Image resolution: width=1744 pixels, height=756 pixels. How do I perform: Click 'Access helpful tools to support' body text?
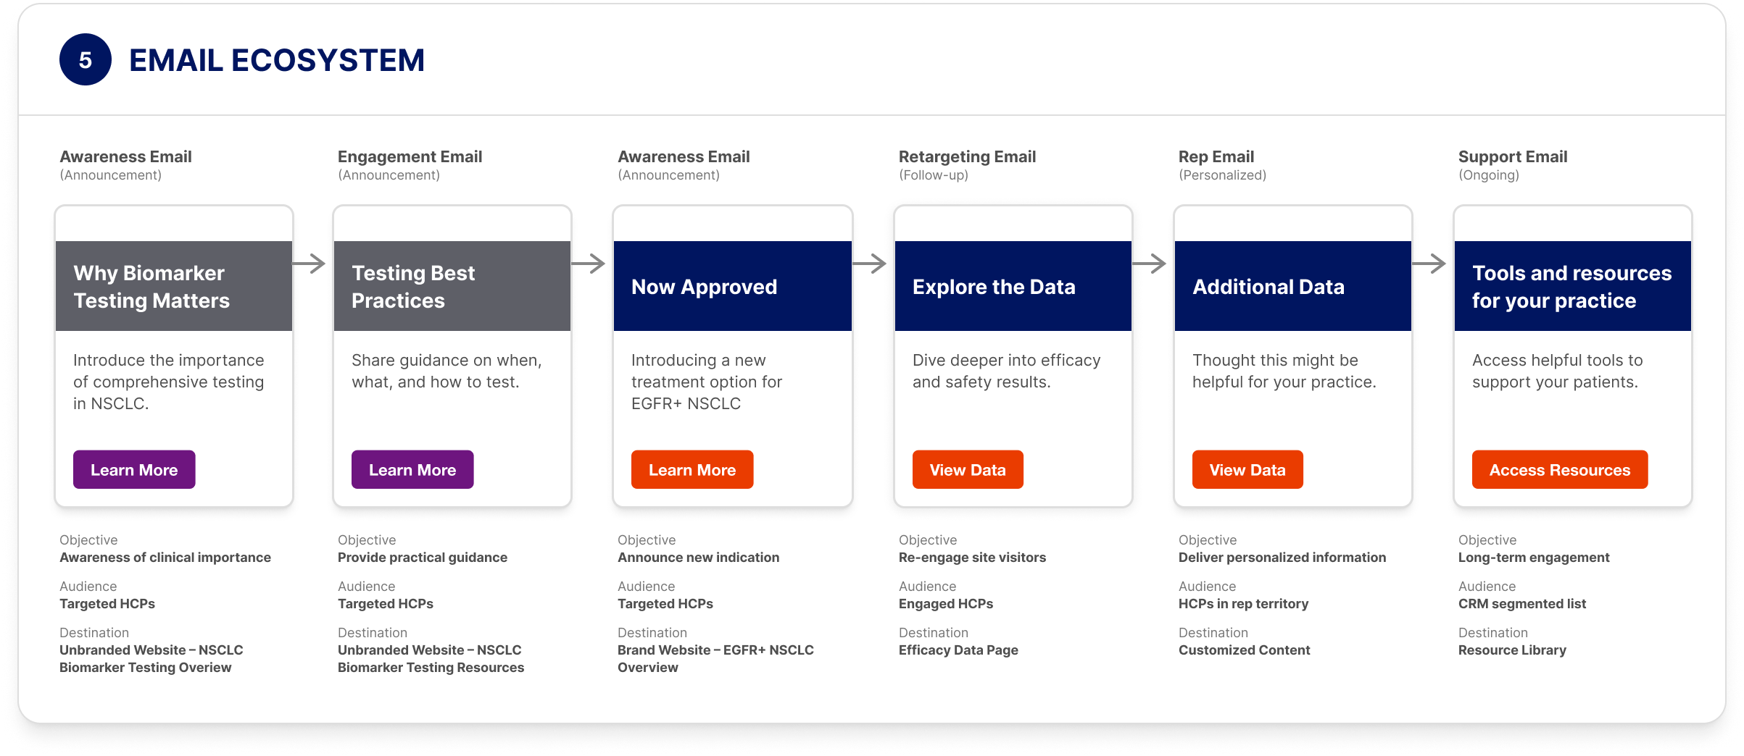coord(1557,371)
